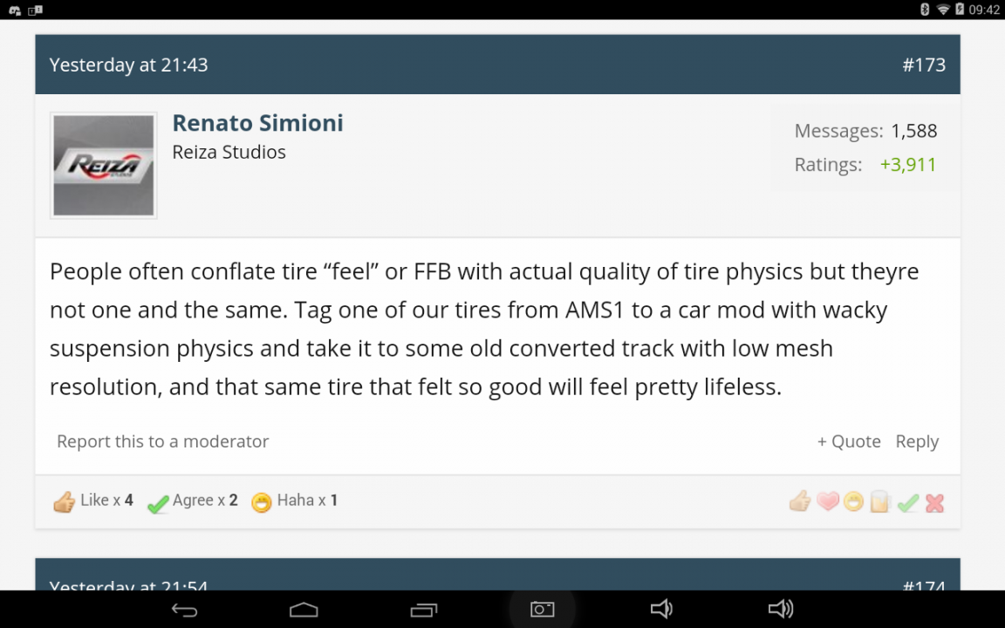The height and width of the screenshot is (628, 1005).
Task: Rate the post with Haha smiley
Action: pos(853,502)
